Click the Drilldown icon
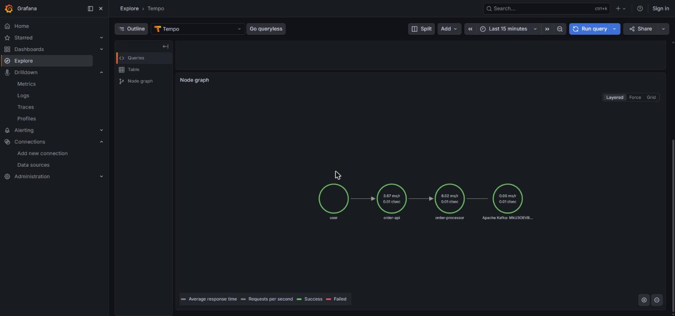This screenshot has height=316, width=675. tap(7, 73)
